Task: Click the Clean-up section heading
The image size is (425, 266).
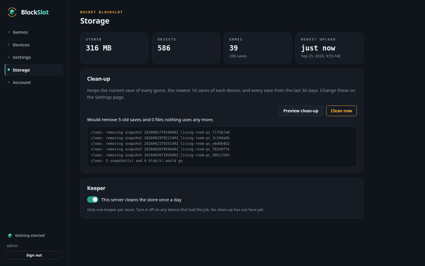Action: click(x=99, y=79)
